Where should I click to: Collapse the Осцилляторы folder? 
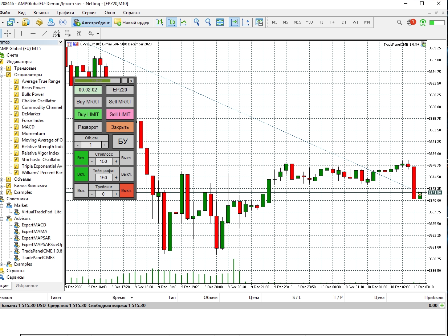coord(2,75)
